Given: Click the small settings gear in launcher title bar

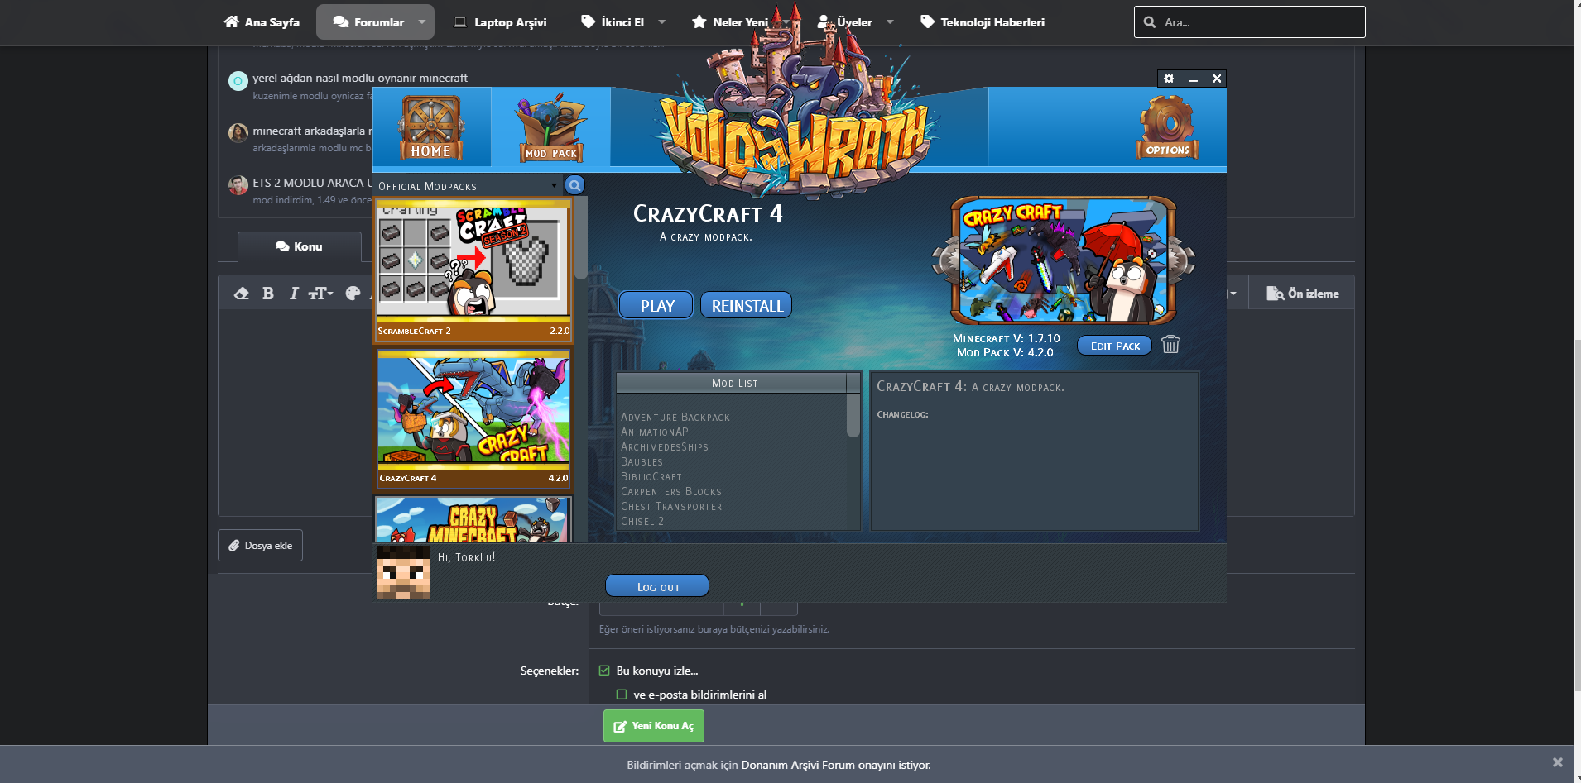Looking at the screenshot, I should tap(1169, 79).
